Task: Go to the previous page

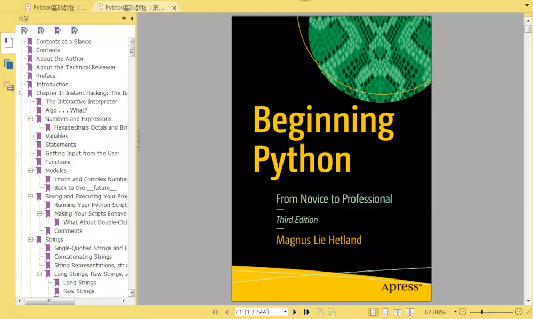Action: pyautogui.click(x=227, y=312)
